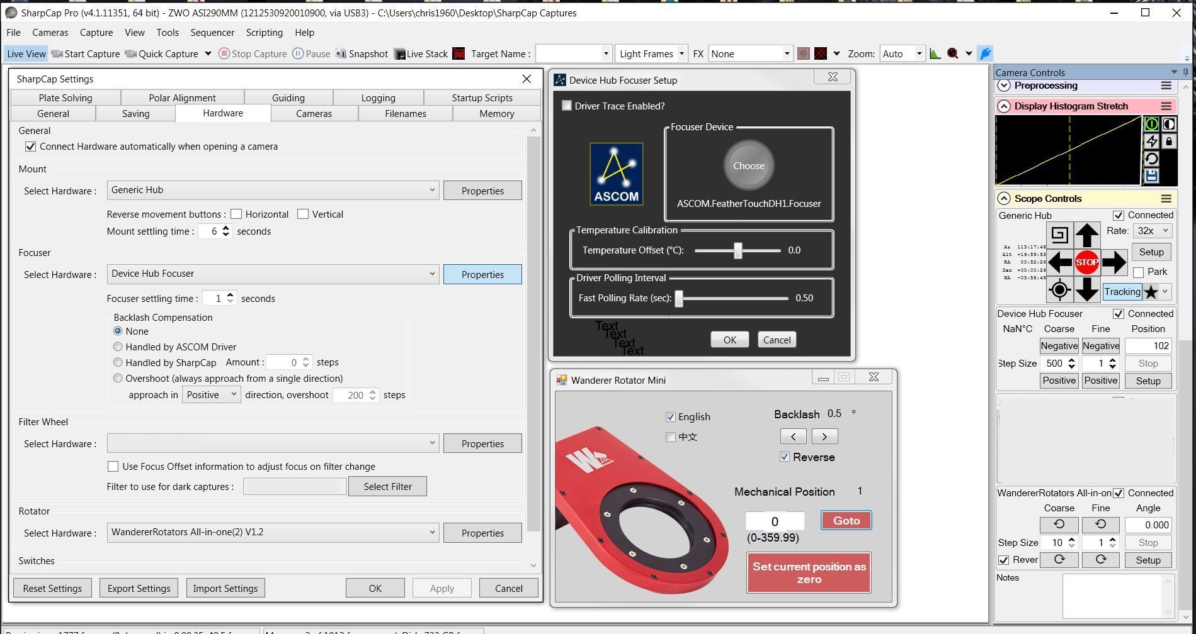Viewport: 1196px width, 634px height.
Task: Click the red Goto button
Action: [846, 520]
